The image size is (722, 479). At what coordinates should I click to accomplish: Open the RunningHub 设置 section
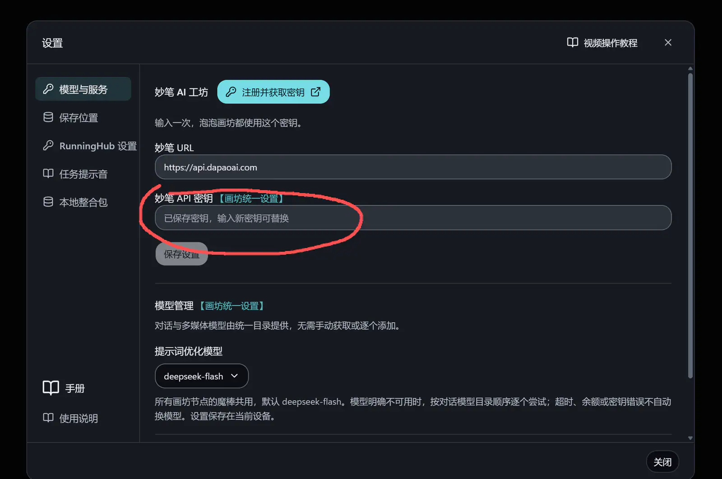coord(89,146)
